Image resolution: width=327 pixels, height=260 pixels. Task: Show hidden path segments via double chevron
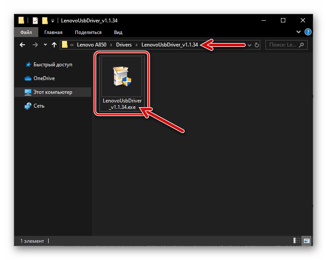[x=72, y=45]
